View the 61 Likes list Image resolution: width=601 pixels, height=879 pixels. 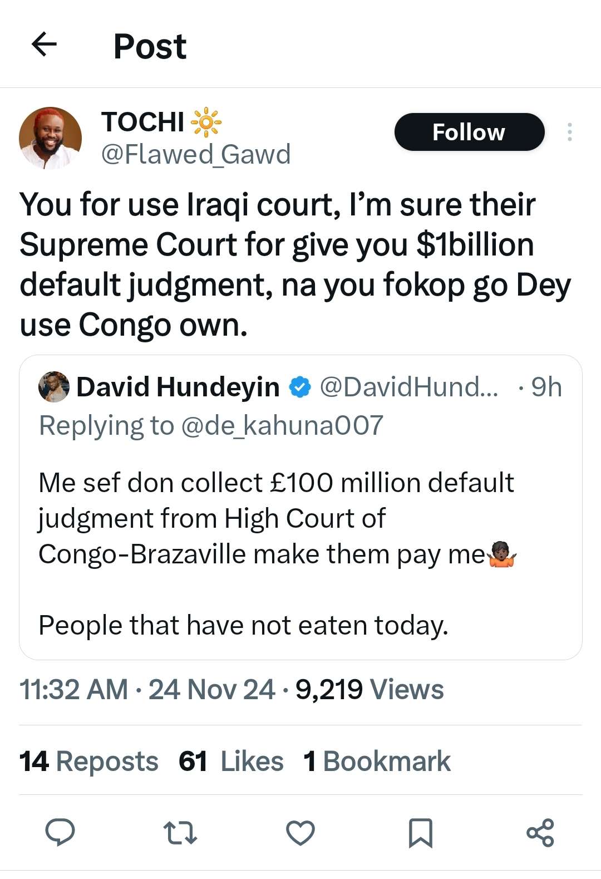coord(231,761)
